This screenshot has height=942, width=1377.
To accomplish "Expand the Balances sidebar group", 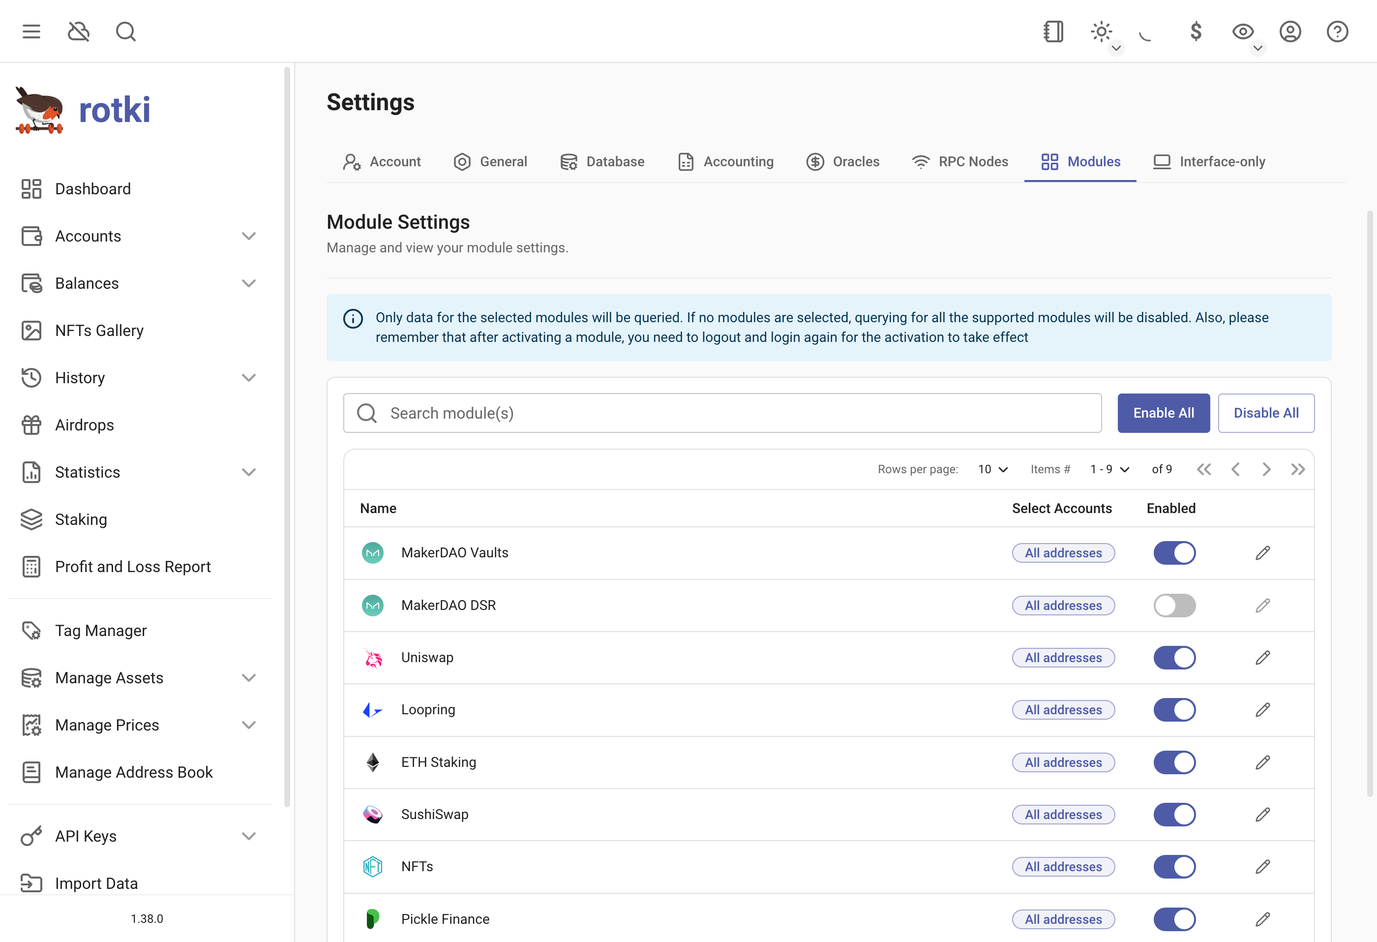I will click(x=140, y=283).
